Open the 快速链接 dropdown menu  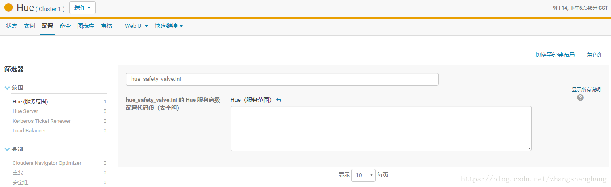(169, 26)
